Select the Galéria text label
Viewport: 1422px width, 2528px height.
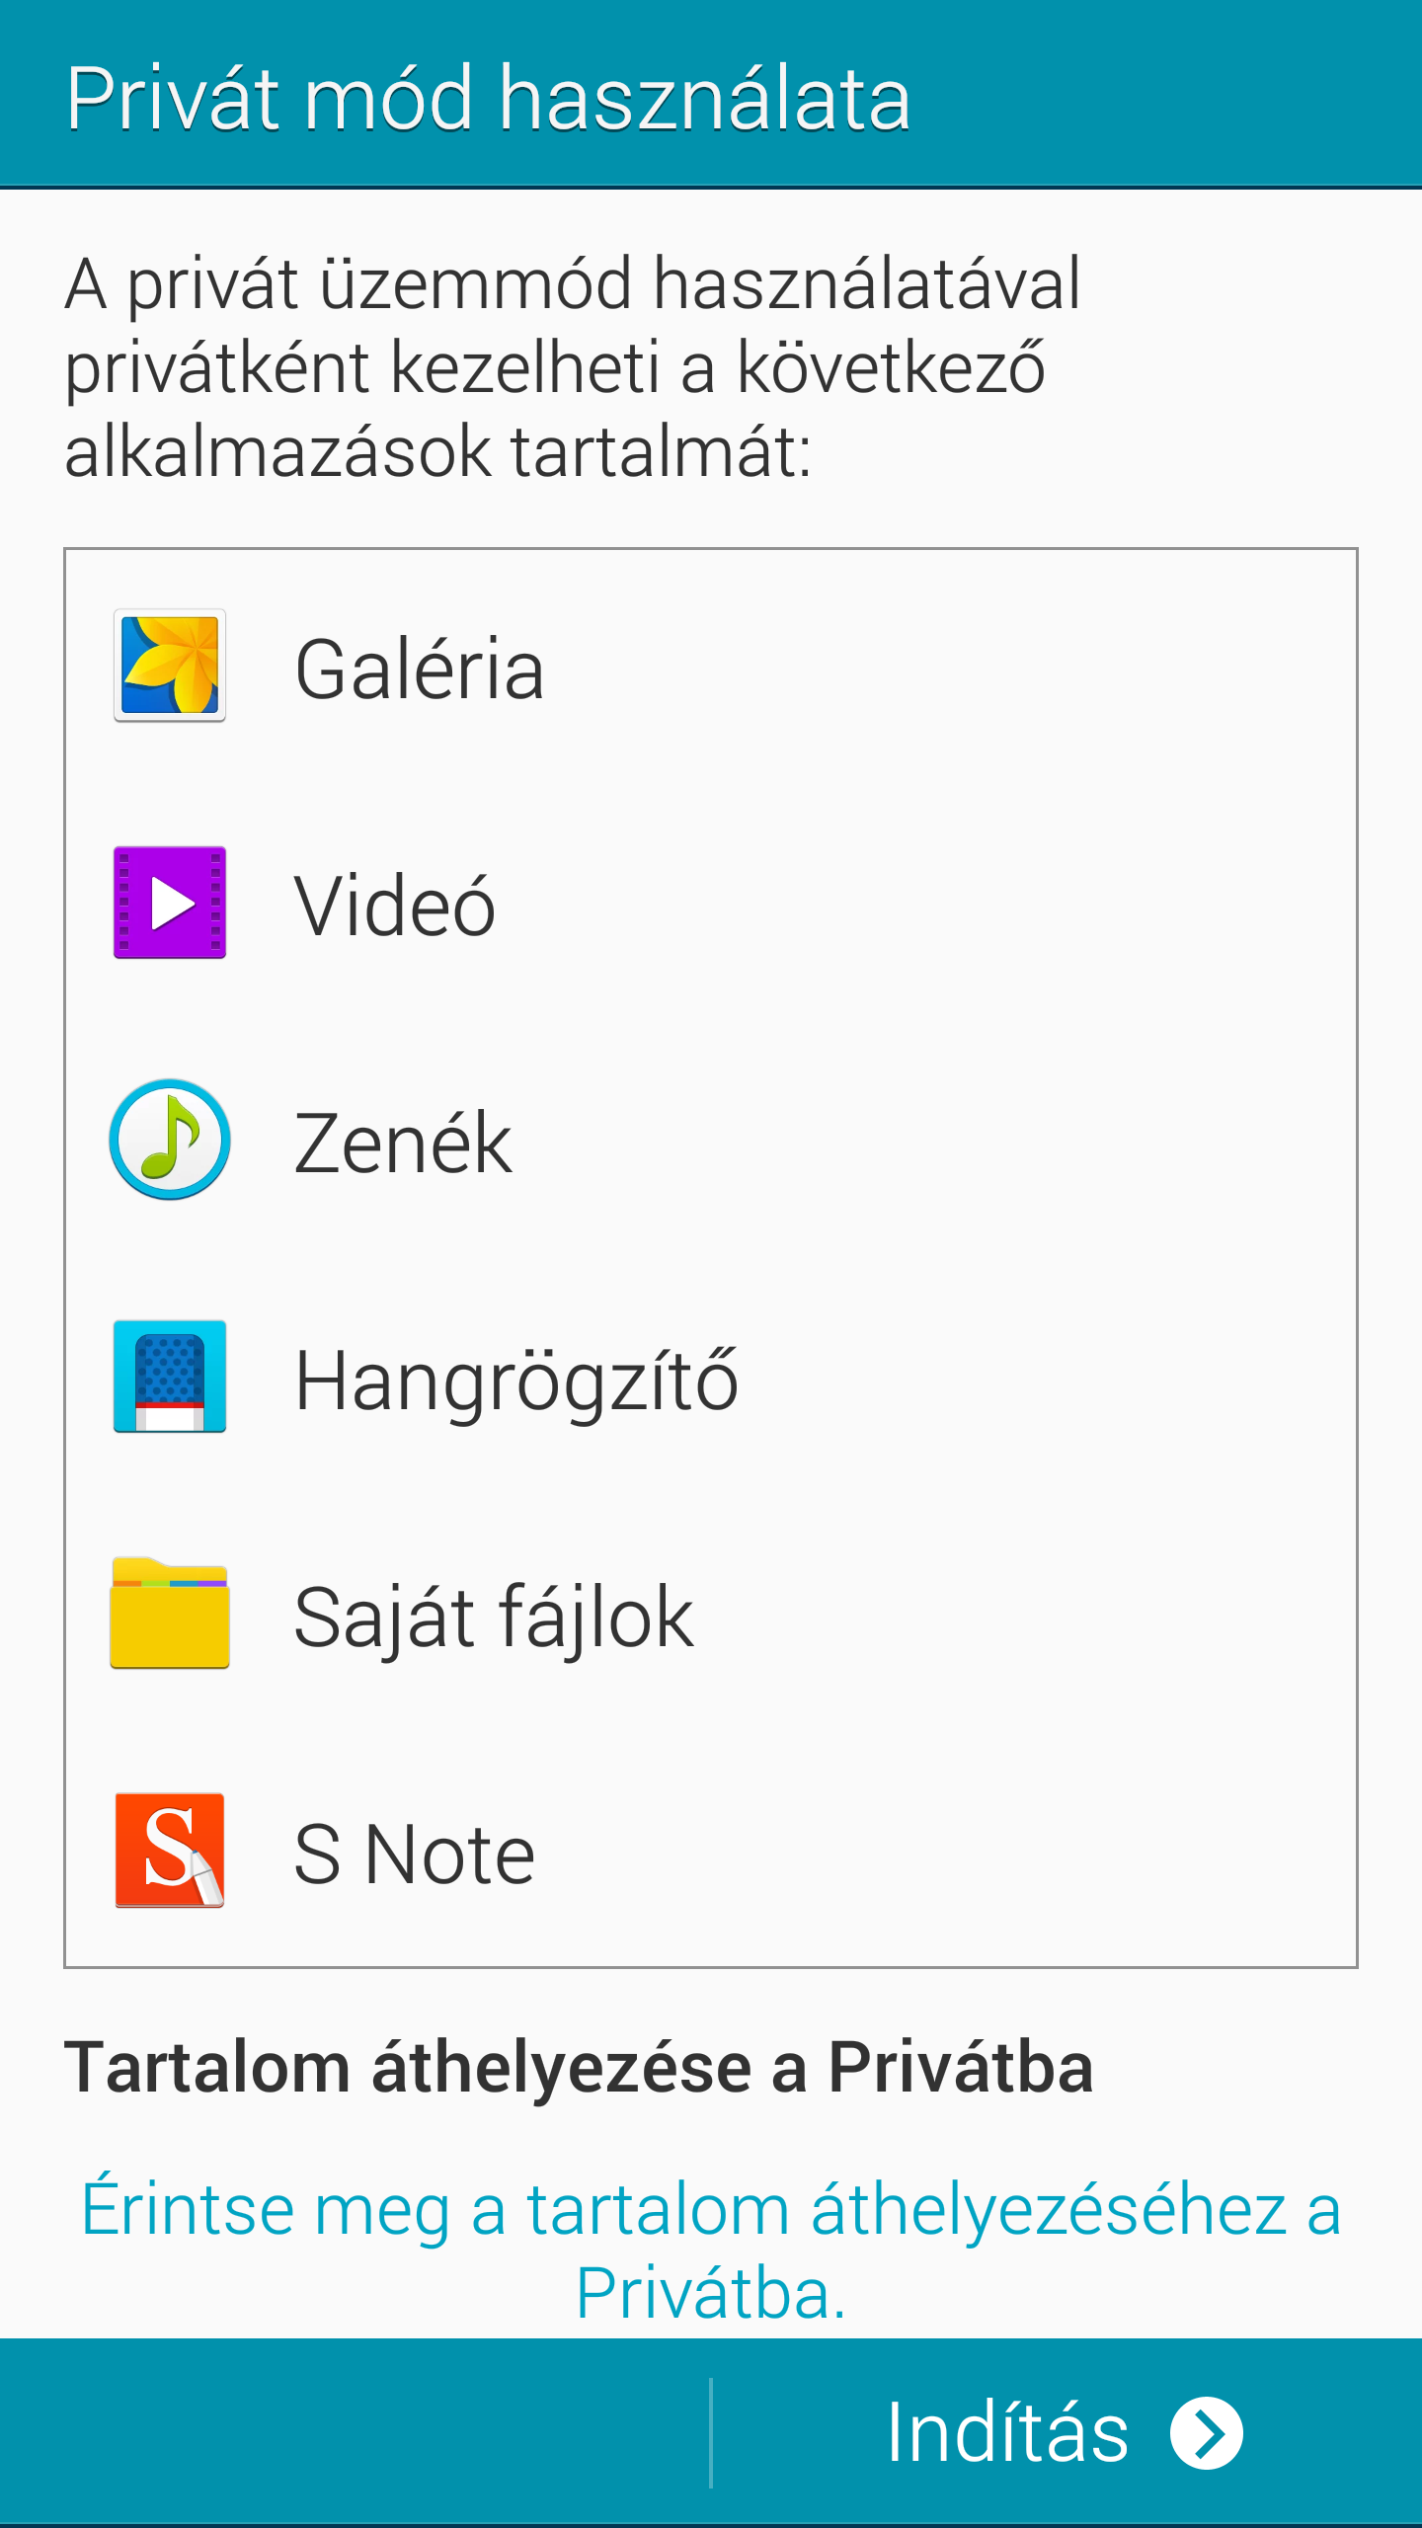tap(420, 670)
